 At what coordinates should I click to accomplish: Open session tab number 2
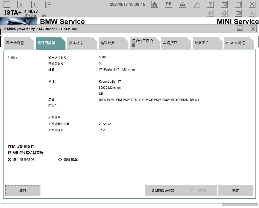point(21,5)
